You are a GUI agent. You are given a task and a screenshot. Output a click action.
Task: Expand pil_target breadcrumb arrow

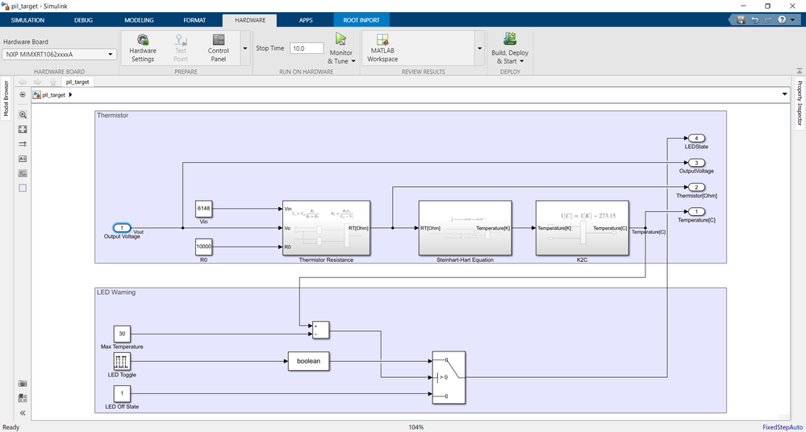point(70,95)
